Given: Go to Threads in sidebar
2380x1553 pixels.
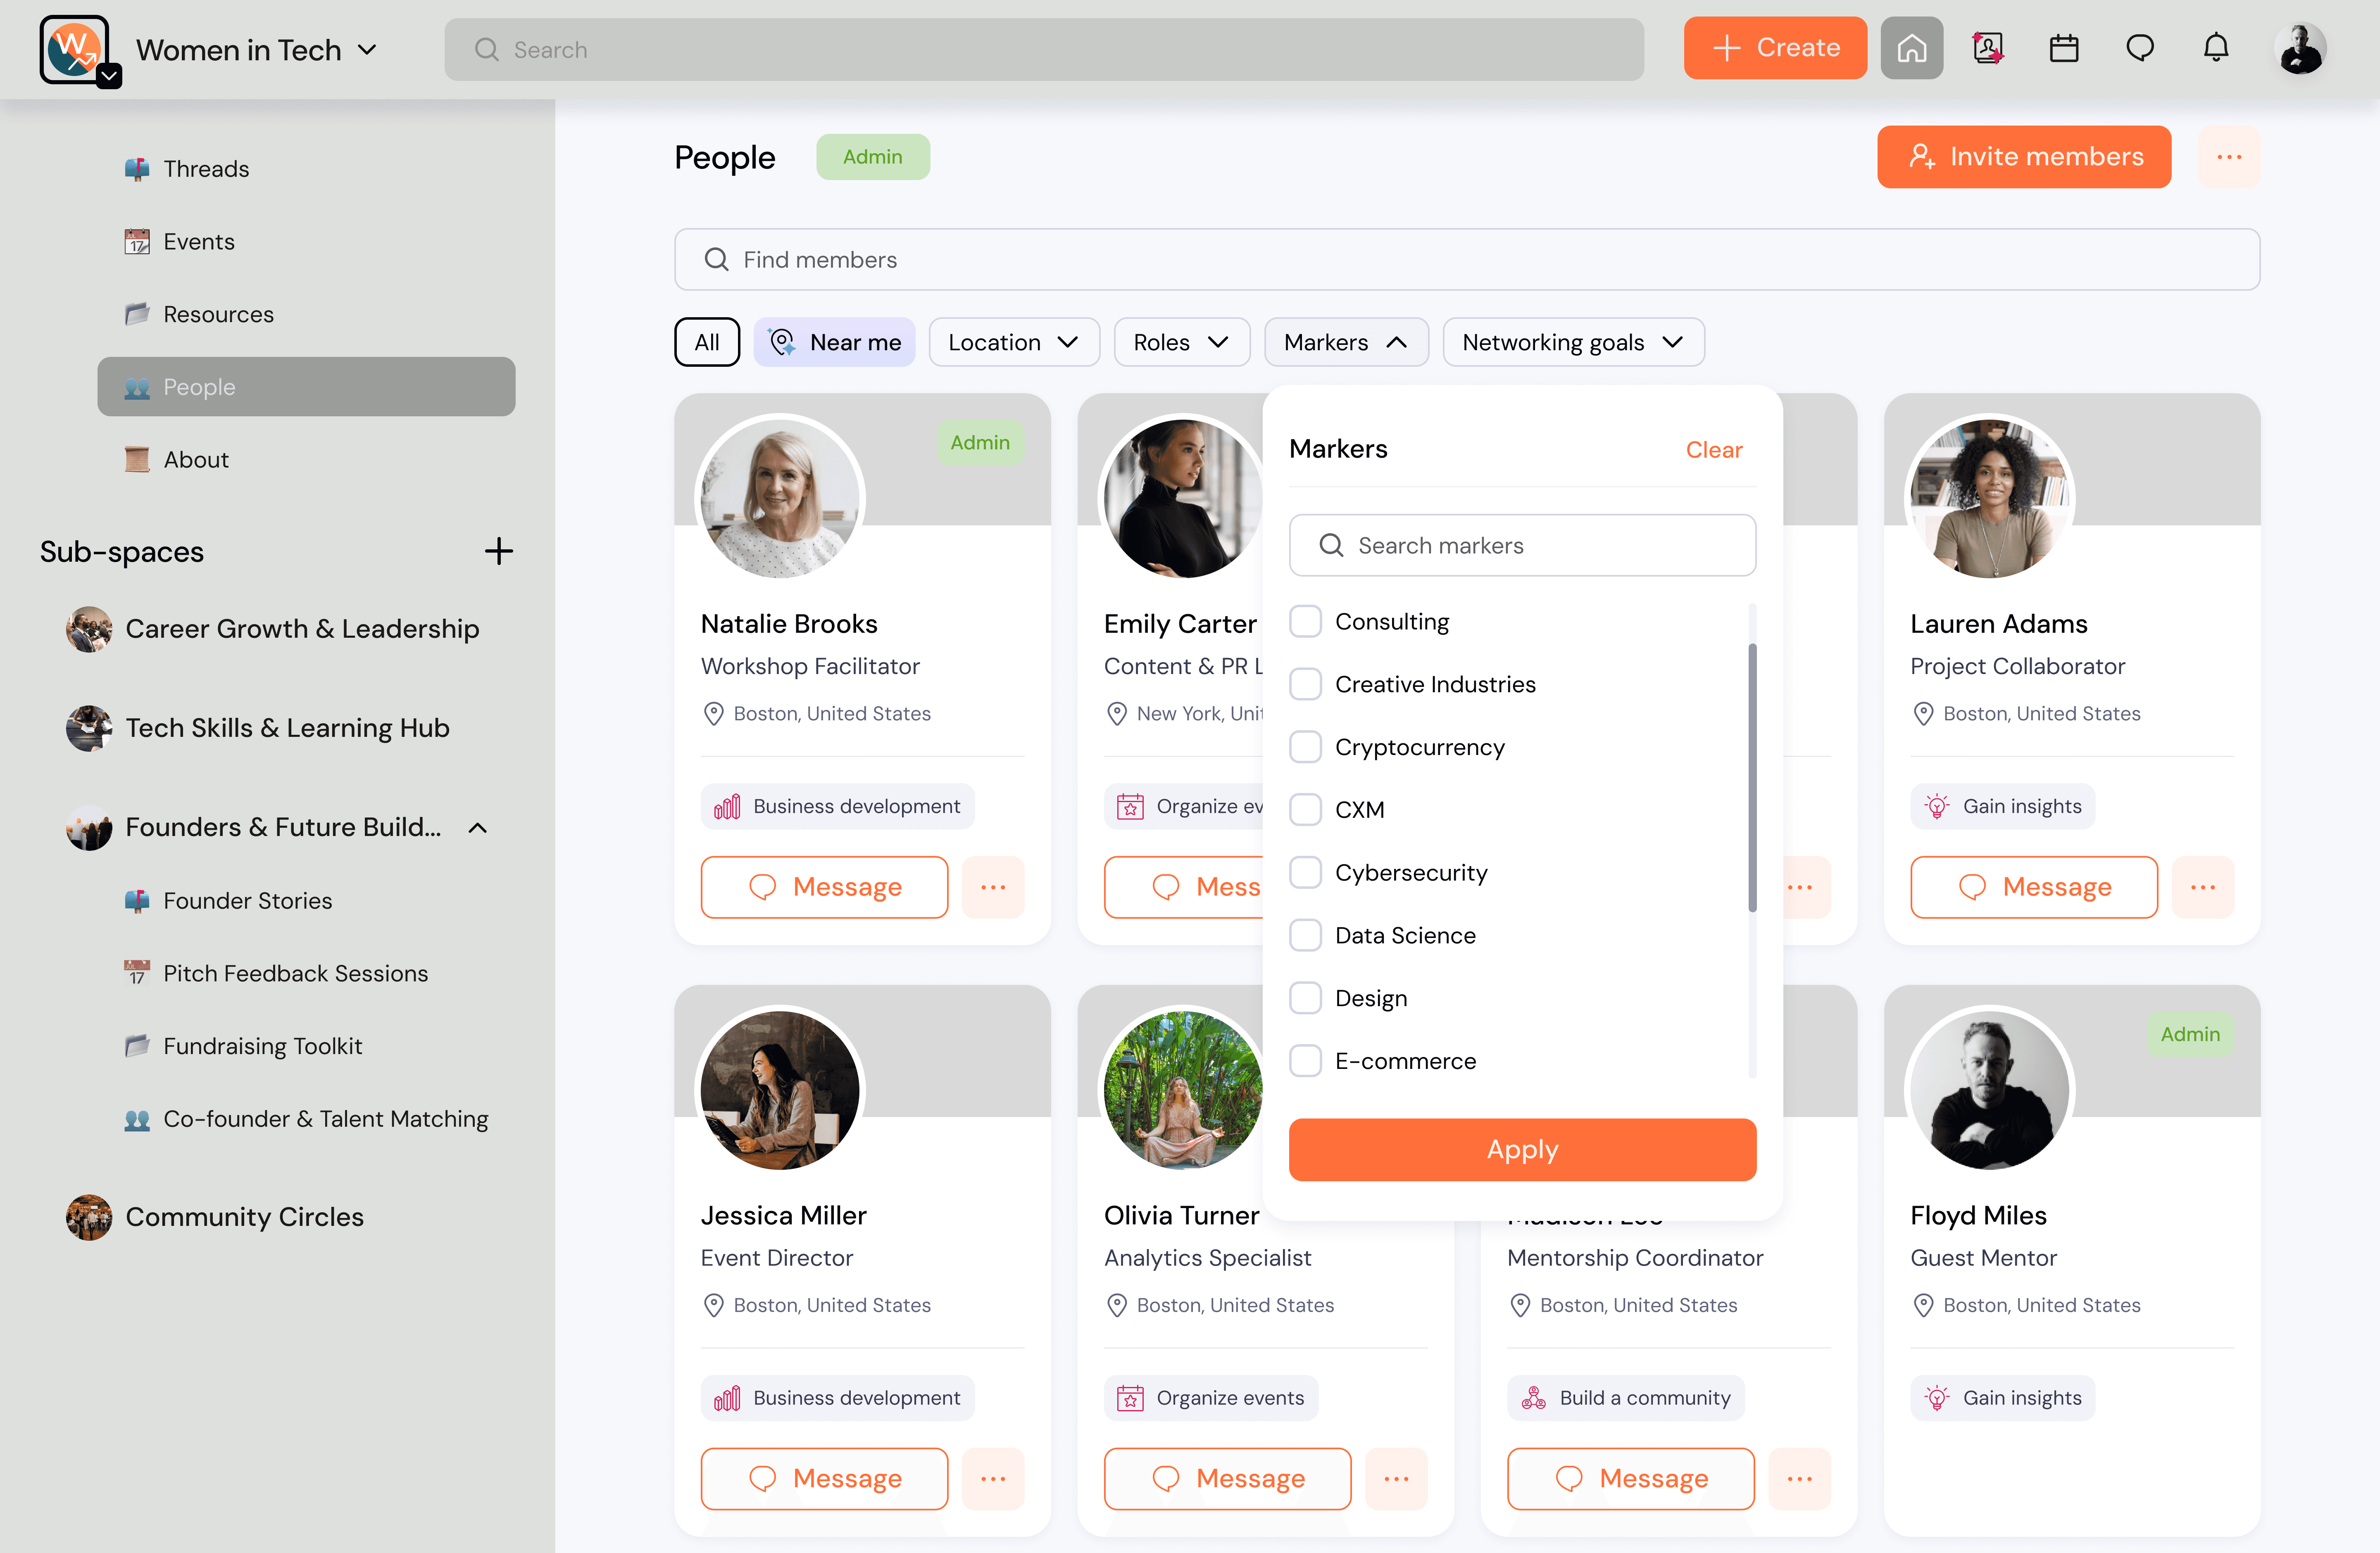Looking at the screenshot, I should click(206, 169).
